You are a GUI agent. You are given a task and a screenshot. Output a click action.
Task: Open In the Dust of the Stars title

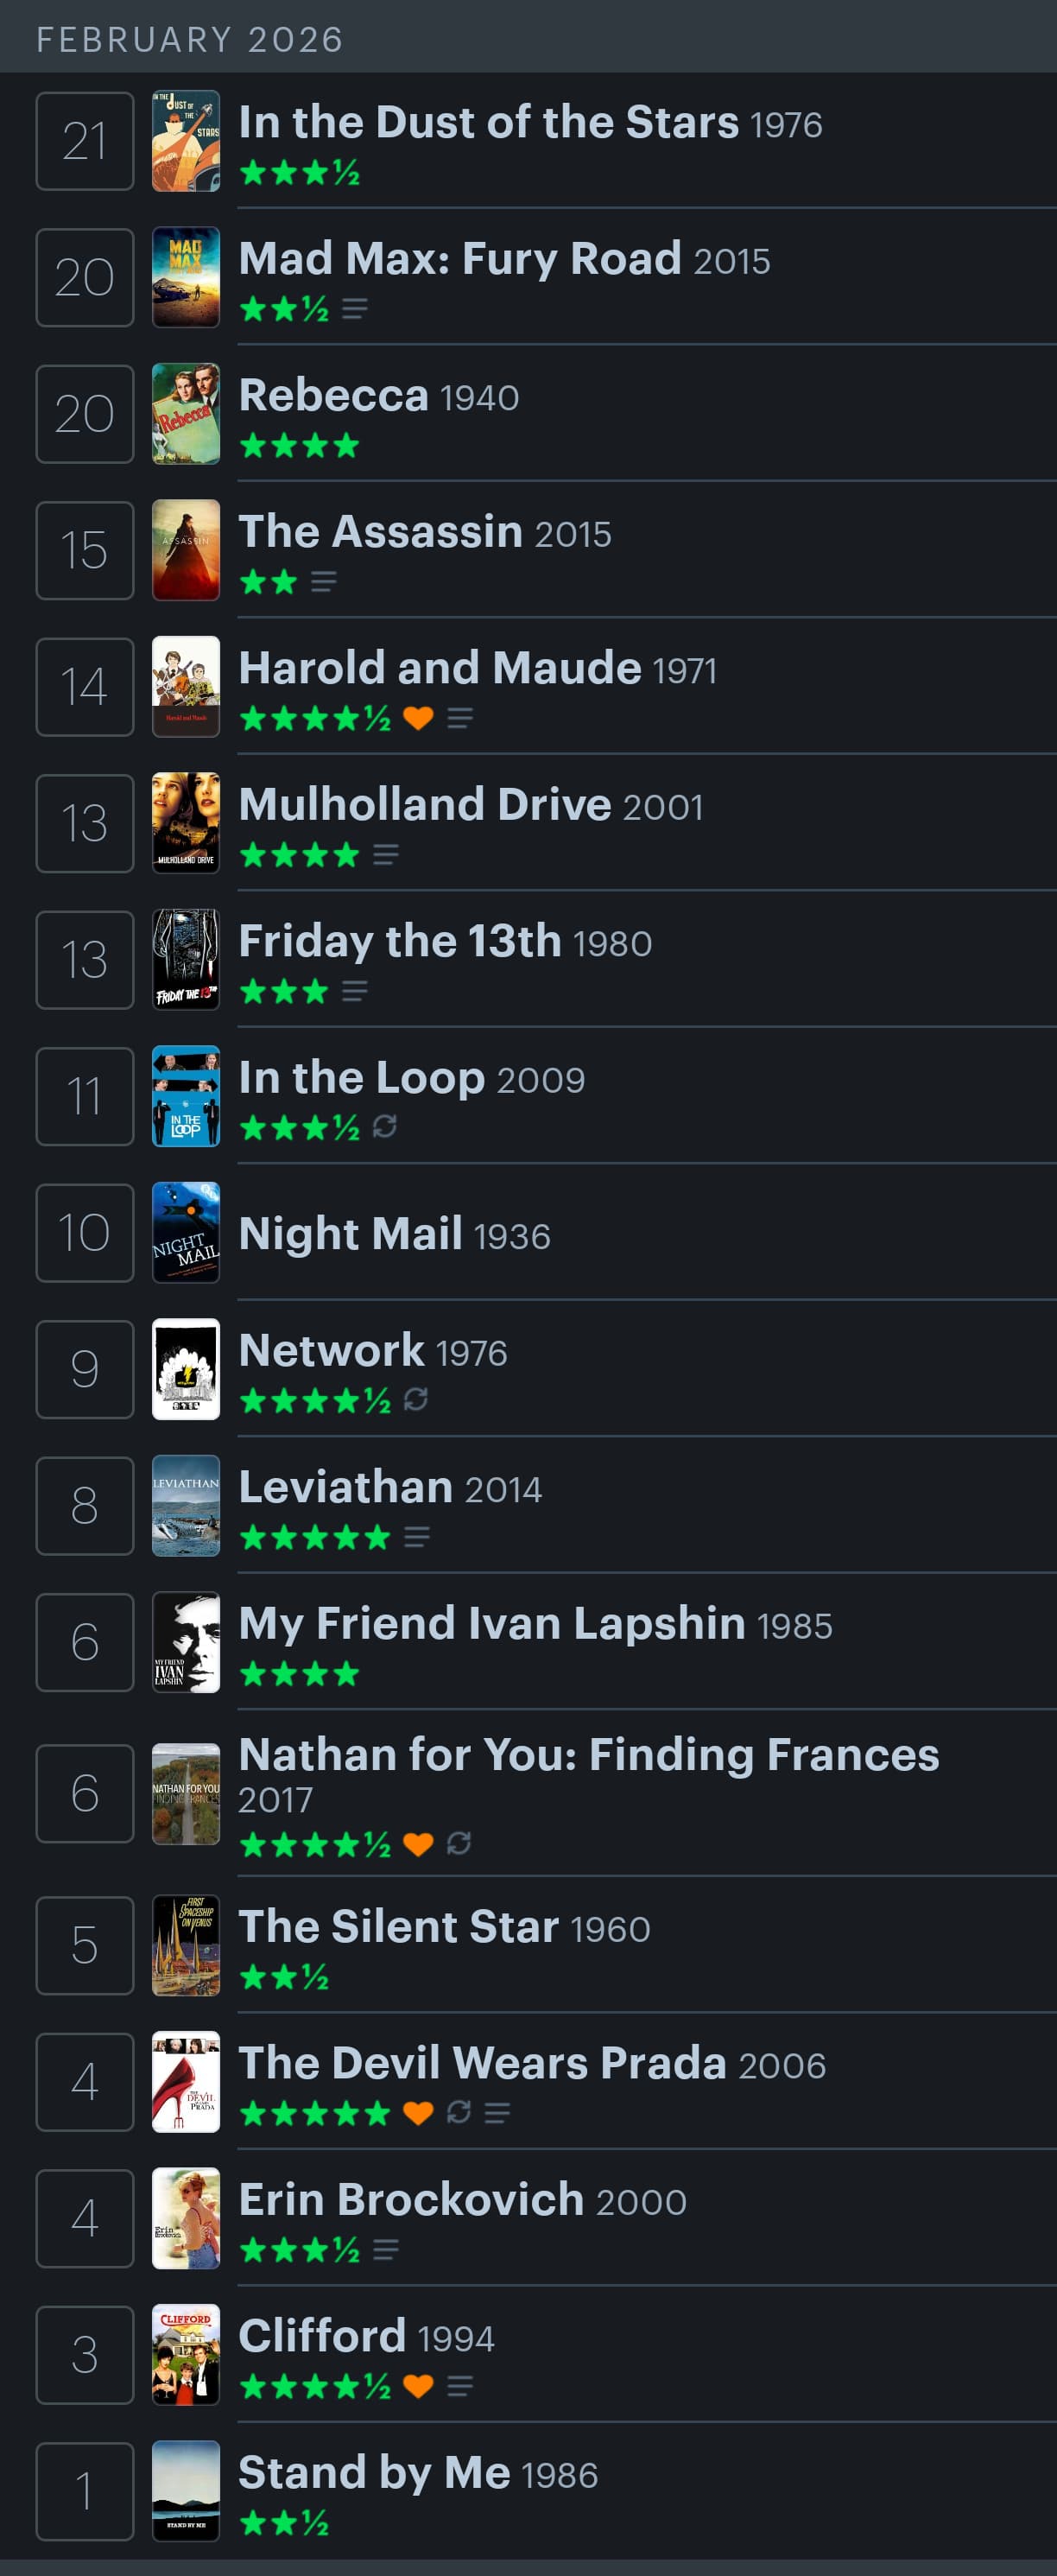click(x=488, y=122)
